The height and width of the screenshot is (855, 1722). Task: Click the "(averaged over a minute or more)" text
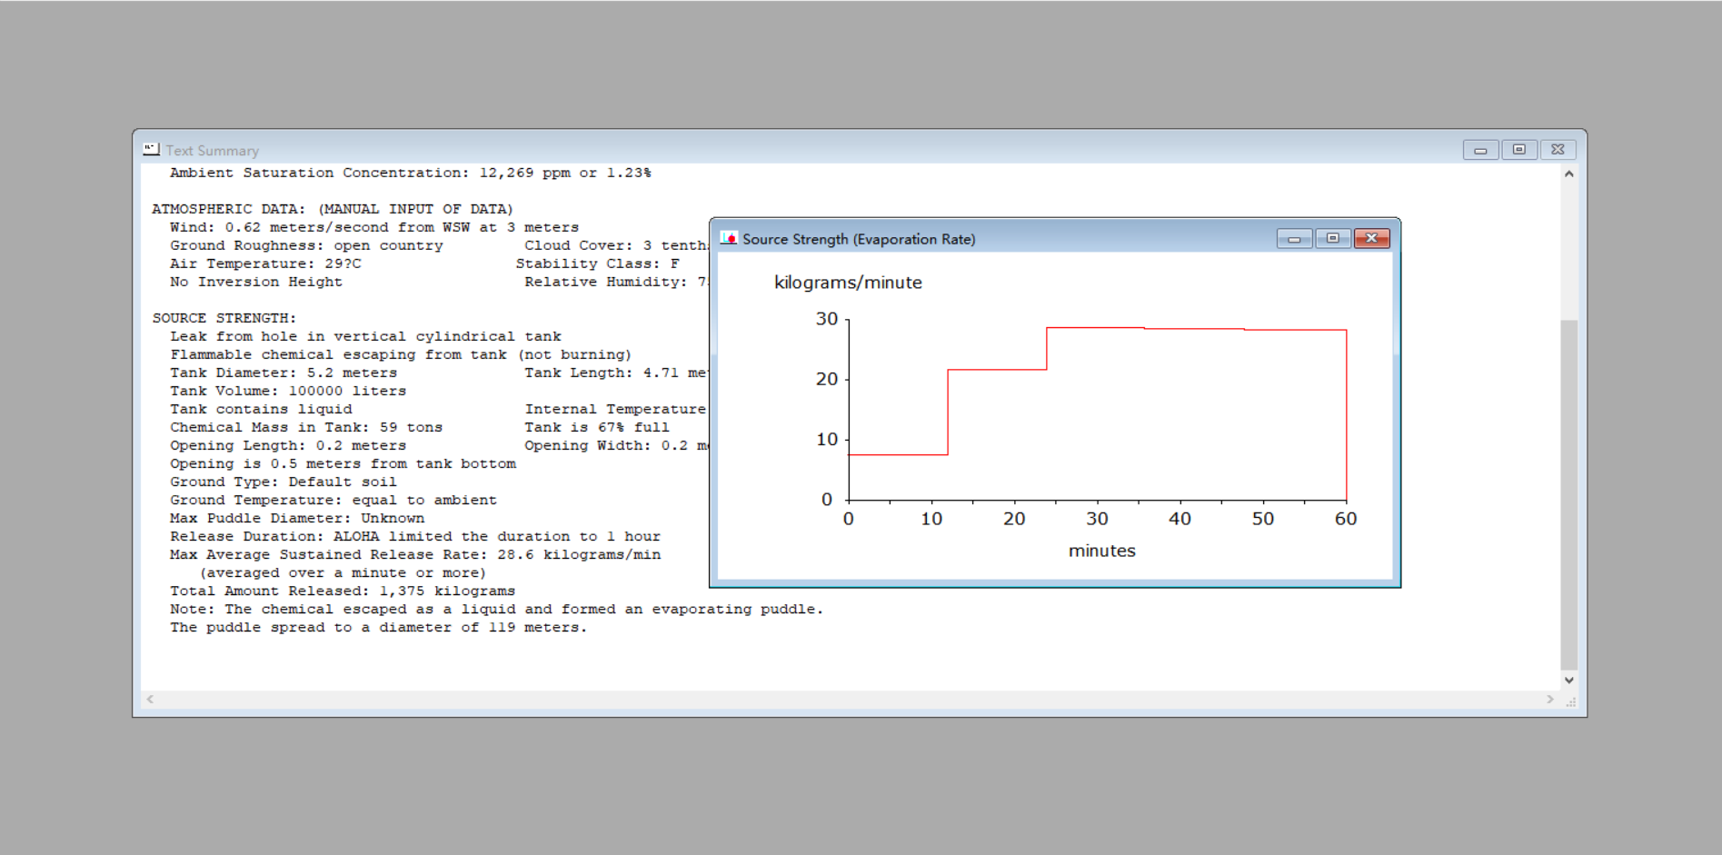point(343,572)
